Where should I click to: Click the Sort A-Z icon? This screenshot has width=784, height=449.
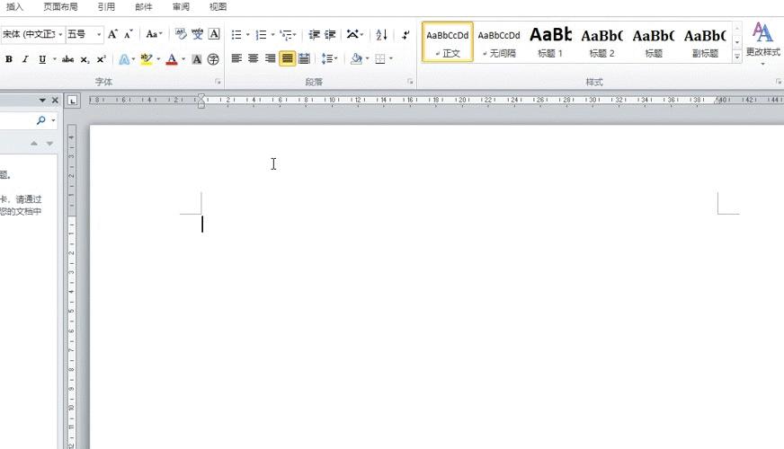381,34
